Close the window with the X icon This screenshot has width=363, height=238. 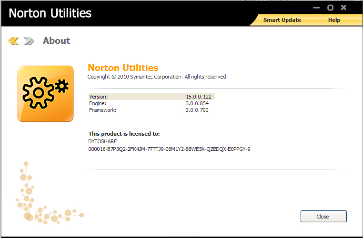pyautogui.click(x=344, y=8)
